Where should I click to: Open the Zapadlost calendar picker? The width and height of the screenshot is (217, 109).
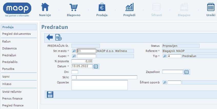tap(187, 72)
